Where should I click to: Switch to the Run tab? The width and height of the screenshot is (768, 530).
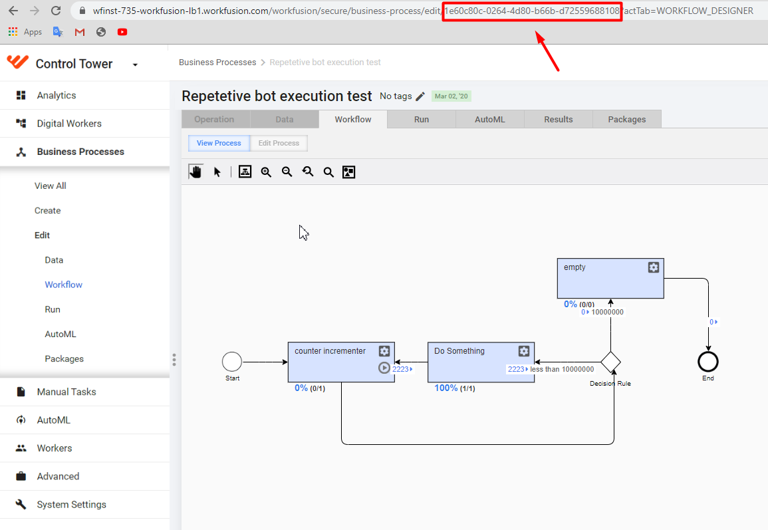pos(421,120)
